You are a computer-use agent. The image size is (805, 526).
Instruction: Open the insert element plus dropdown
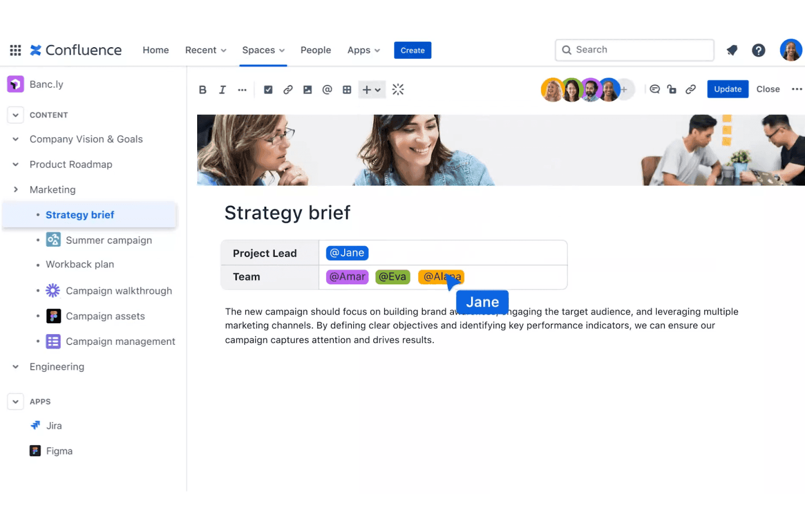(x=371, y=89)
